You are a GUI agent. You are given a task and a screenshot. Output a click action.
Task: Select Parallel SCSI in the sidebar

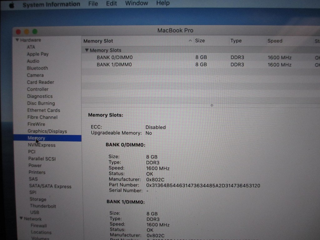point(42,158)
